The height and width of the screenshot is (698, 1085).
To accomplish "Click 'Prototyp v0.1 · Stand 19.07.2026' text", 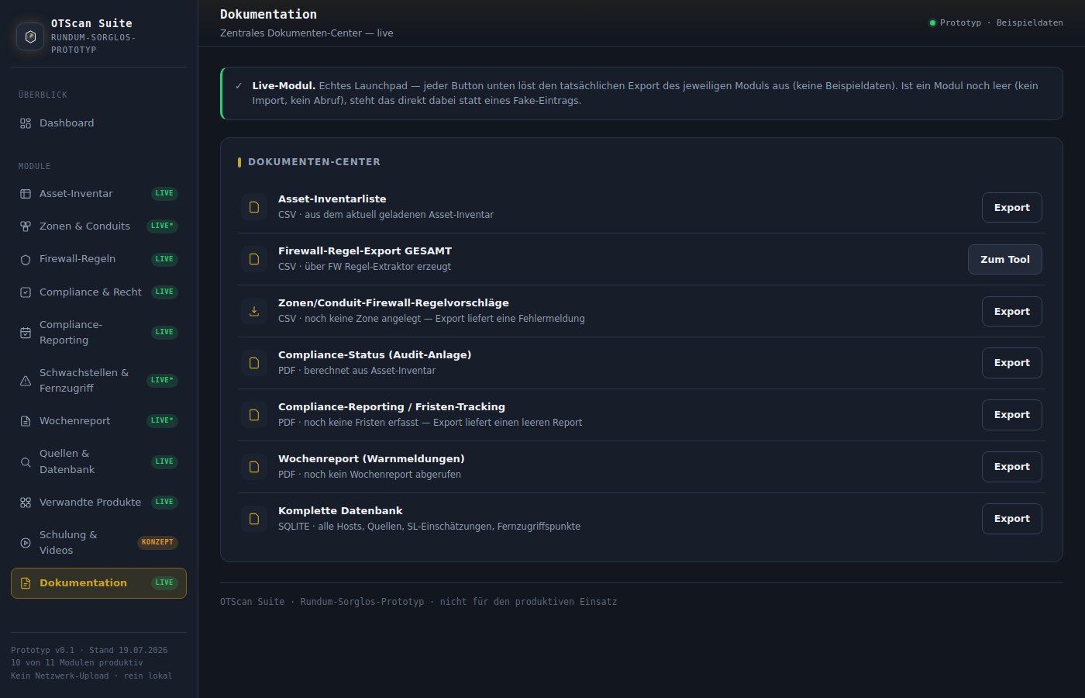I will [89, 651].
